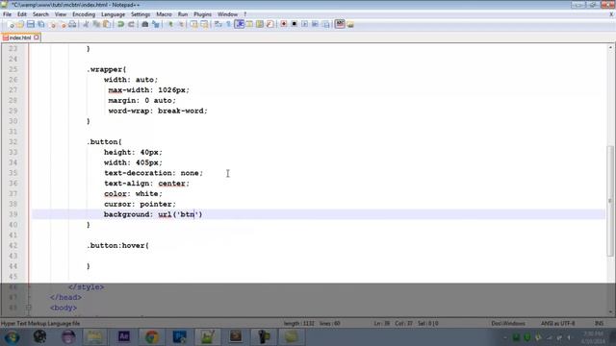Undo last edit with the Undo icon
The image size is (616, 346).
(120, 24)
